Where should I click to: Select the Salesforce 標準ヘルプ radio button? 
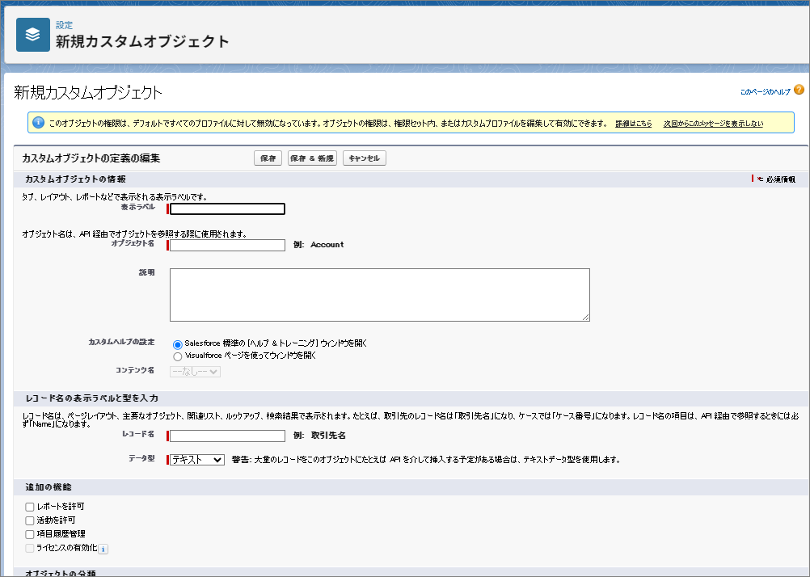pyautogui.click(x=178, y=343)
